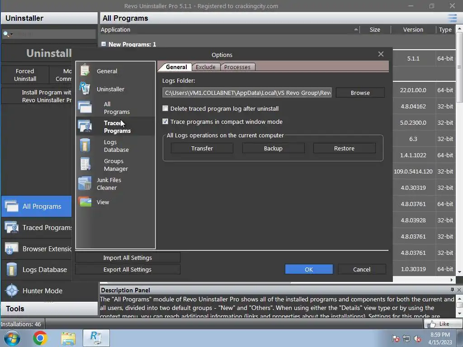Click the Logs Database icon in Options sidebar
This screenshot has width=463, height=347.
tap(85, 145)
